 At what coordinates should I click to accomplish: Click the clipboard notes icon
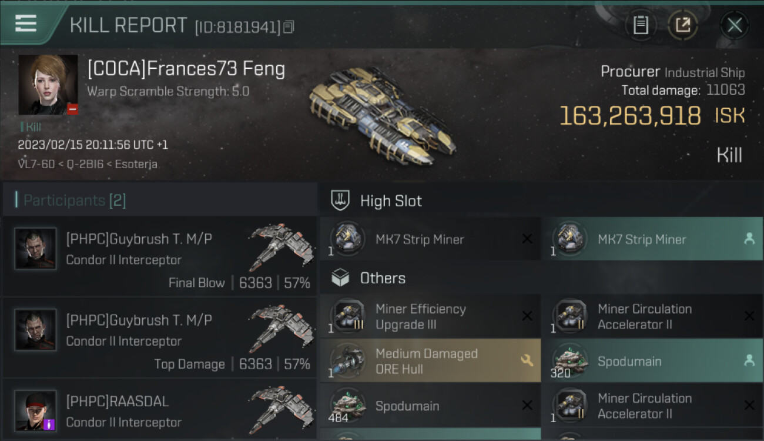click(x=641, y=25)
